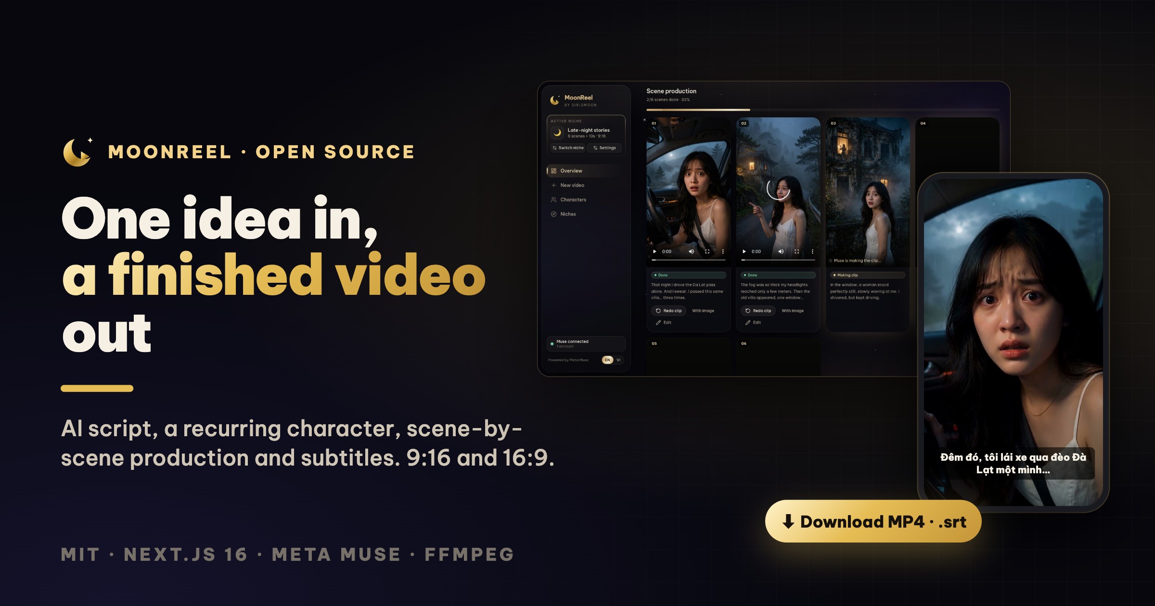Switch language to EN
This screenshot has height=606, width=1155.
pyautogui.click(x=607, y=360)
